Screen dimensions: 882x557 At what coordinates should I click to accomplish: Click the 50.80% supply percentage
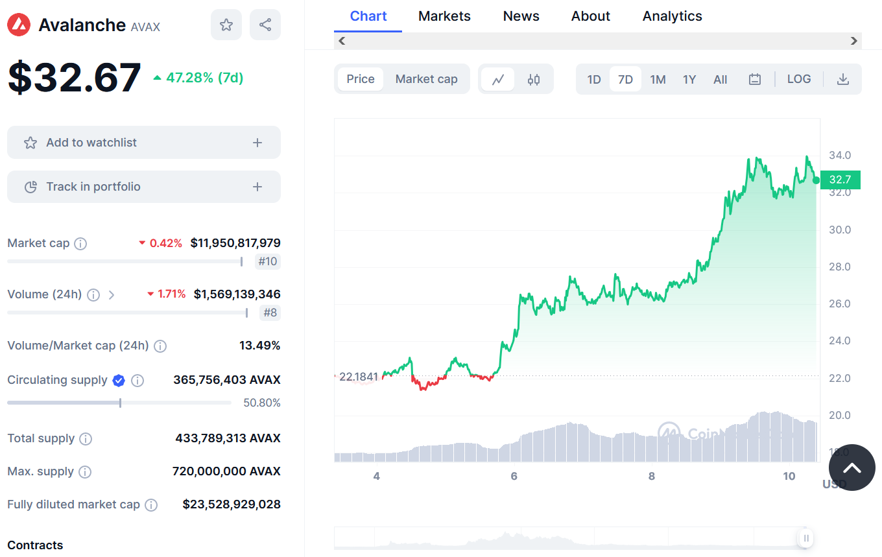pyautogui.click(x=262, y=403)
